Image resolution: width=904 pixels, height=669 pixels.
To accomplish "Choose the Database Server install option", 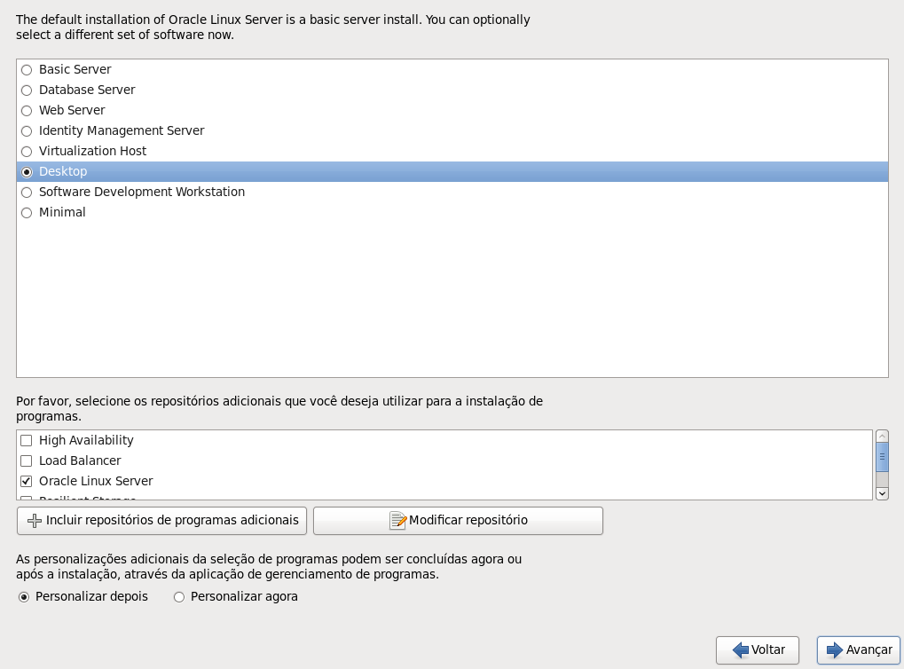I will pos(27,91).
